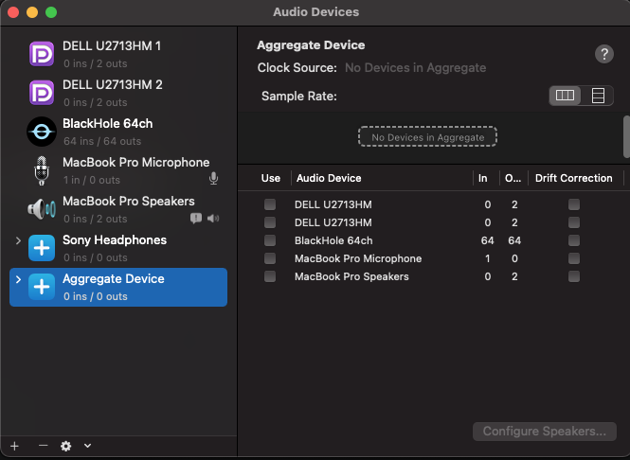Minimize the Audio Devices window
Screen dimensions: 630x460
click(x=32, y=12)
